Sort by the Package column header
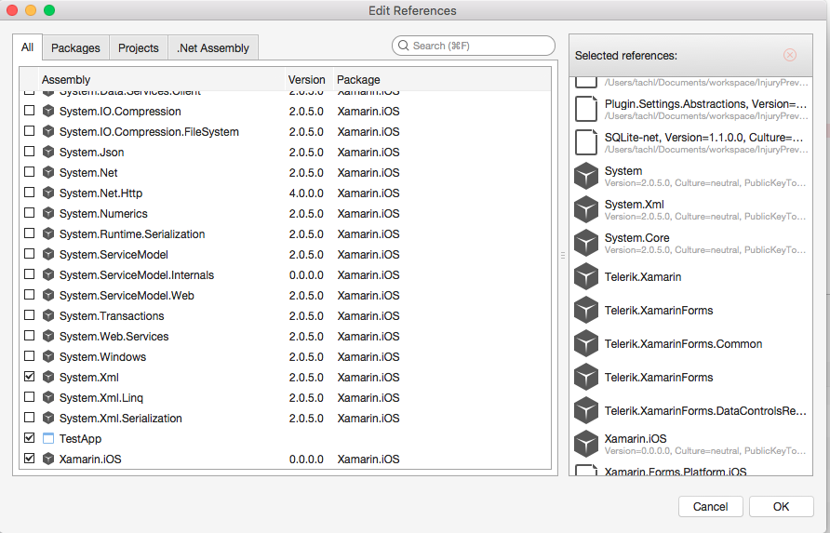This screenshot has width=830, height=533. (442, 79)
